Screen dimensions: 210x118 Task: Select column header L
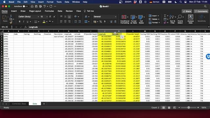pyautogui.click(x=133, y=31)
